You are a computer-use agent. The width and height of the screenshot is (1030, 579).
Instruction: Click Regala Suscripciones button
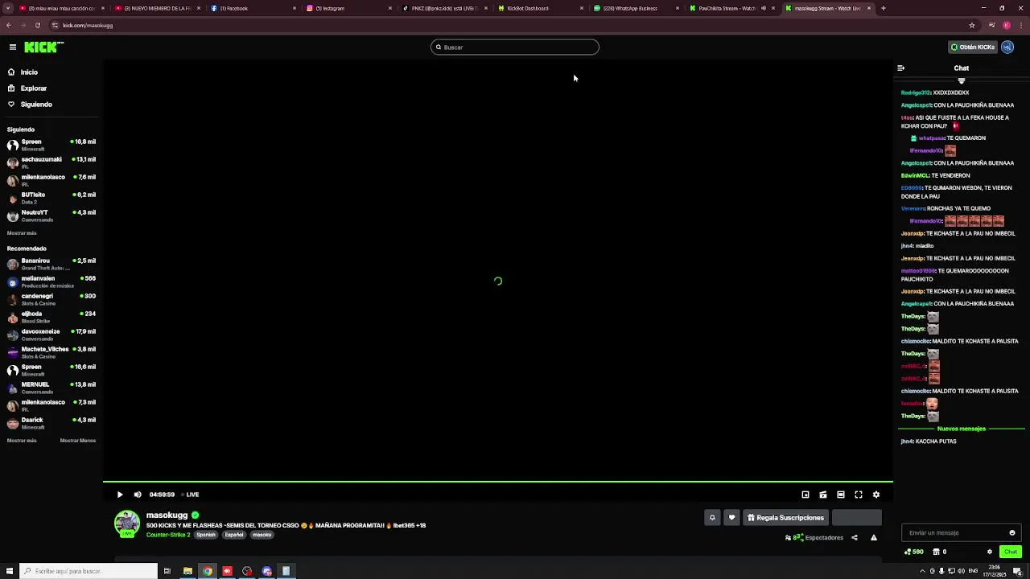785,518
